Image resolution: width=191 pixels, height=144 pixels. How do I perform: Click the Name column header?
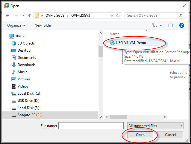click(x=114, y=34)
